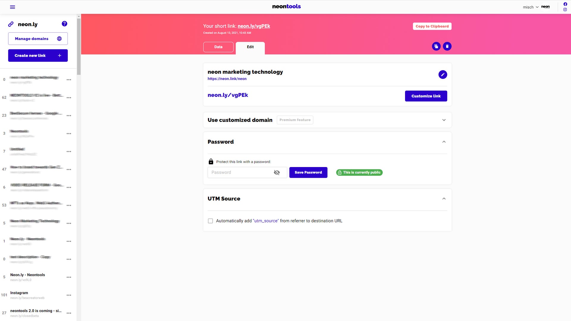571x321 pixels.
Task: Expand the Use customized domain section
Action: [444, 120]
